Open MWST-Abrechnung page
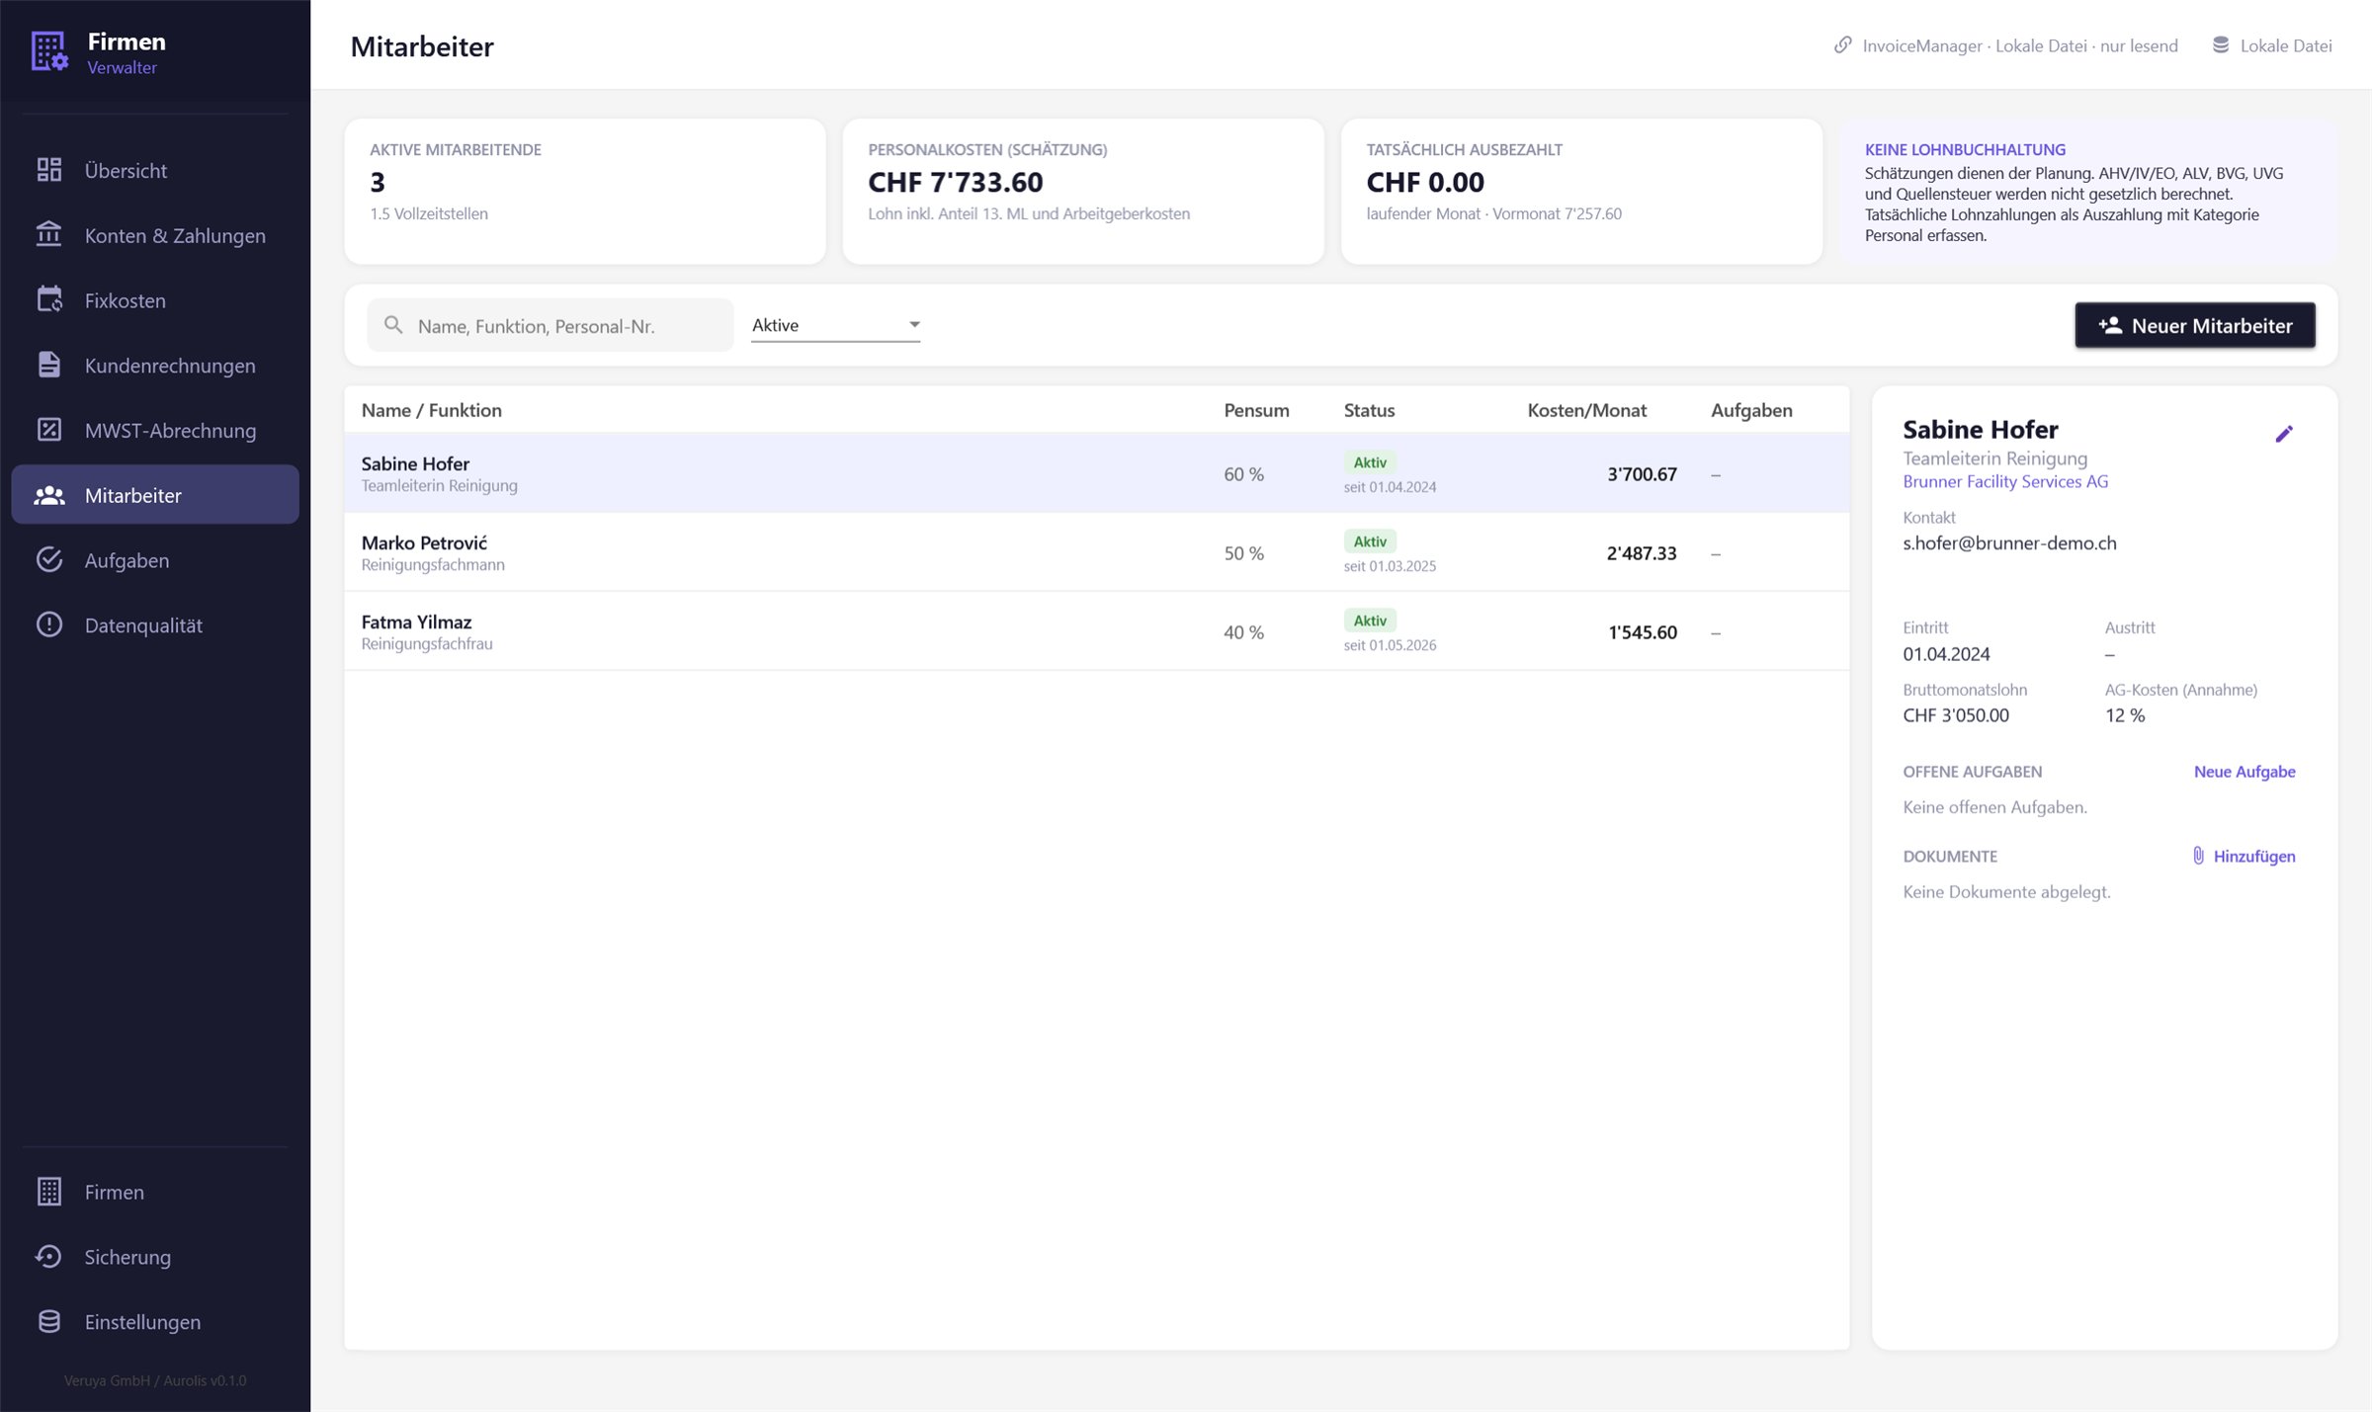 [x=155, y=431]
